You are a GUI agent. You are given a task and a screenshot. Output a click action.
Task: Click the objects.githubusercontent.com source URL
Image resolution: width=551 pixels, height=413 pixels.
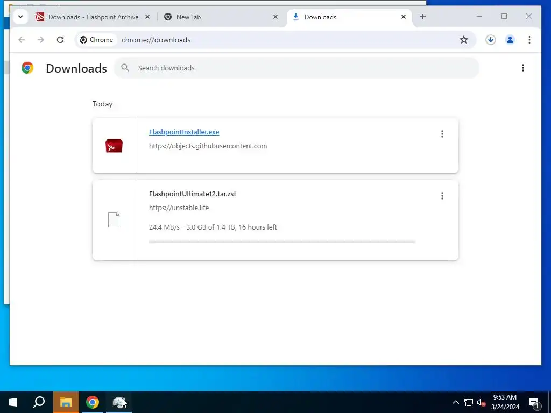(208, 146)
